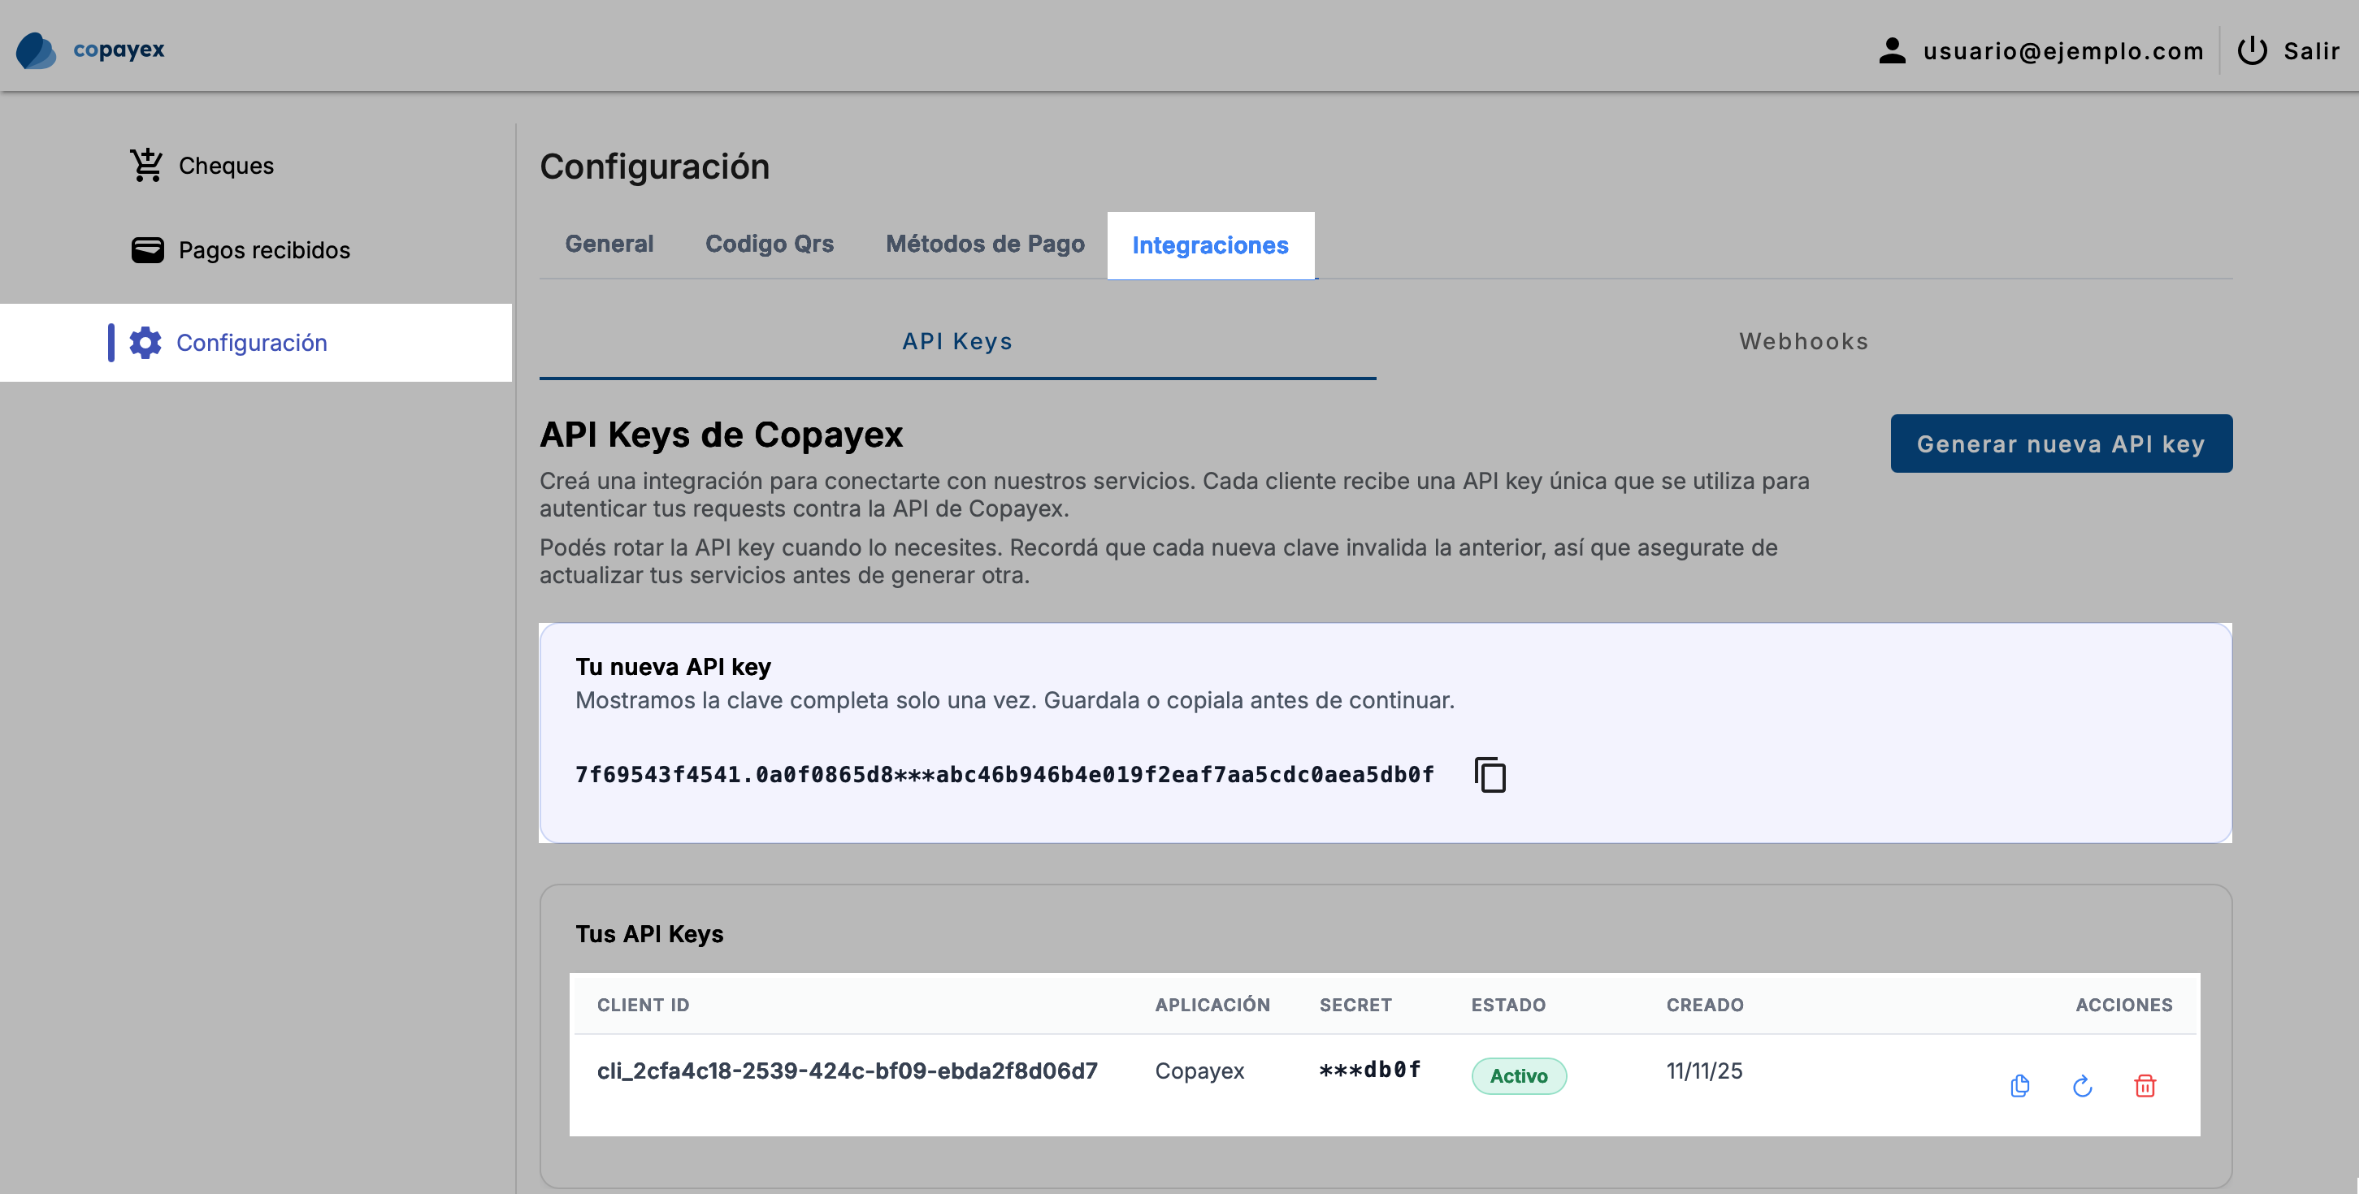Switch to the Integraciones tab
This screenshot has height=1194, width=2368.
click(1211, 245)
